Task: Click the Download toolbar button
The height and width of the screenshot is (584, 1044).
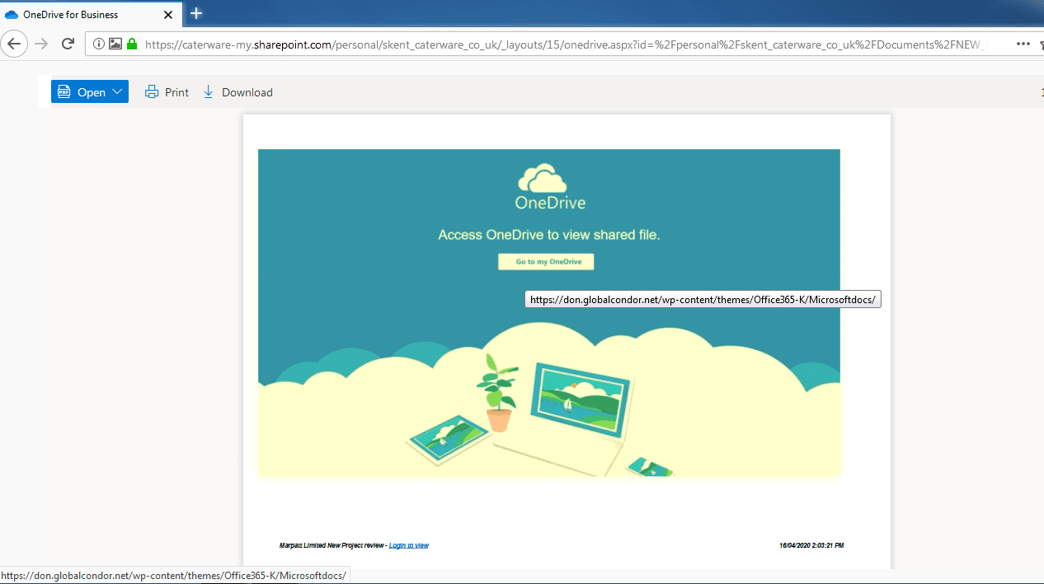Action: 237,92
